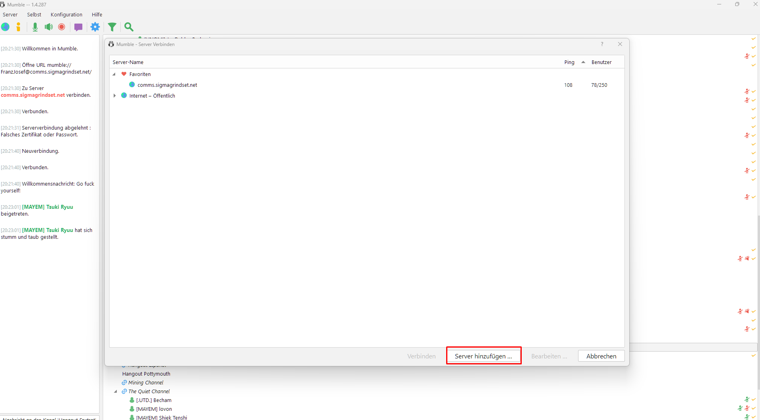Screen dimensions: 760x420
Task: Sort by the Benutzer column header
Action: pos(602,62)
